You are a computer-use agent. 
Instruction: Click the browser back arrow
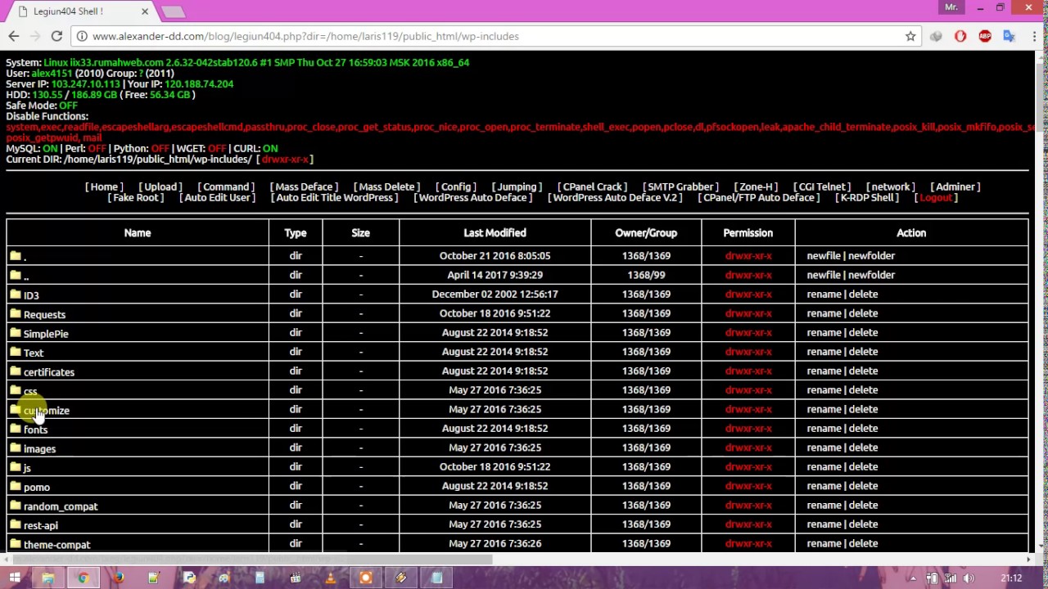pos(13,36)
